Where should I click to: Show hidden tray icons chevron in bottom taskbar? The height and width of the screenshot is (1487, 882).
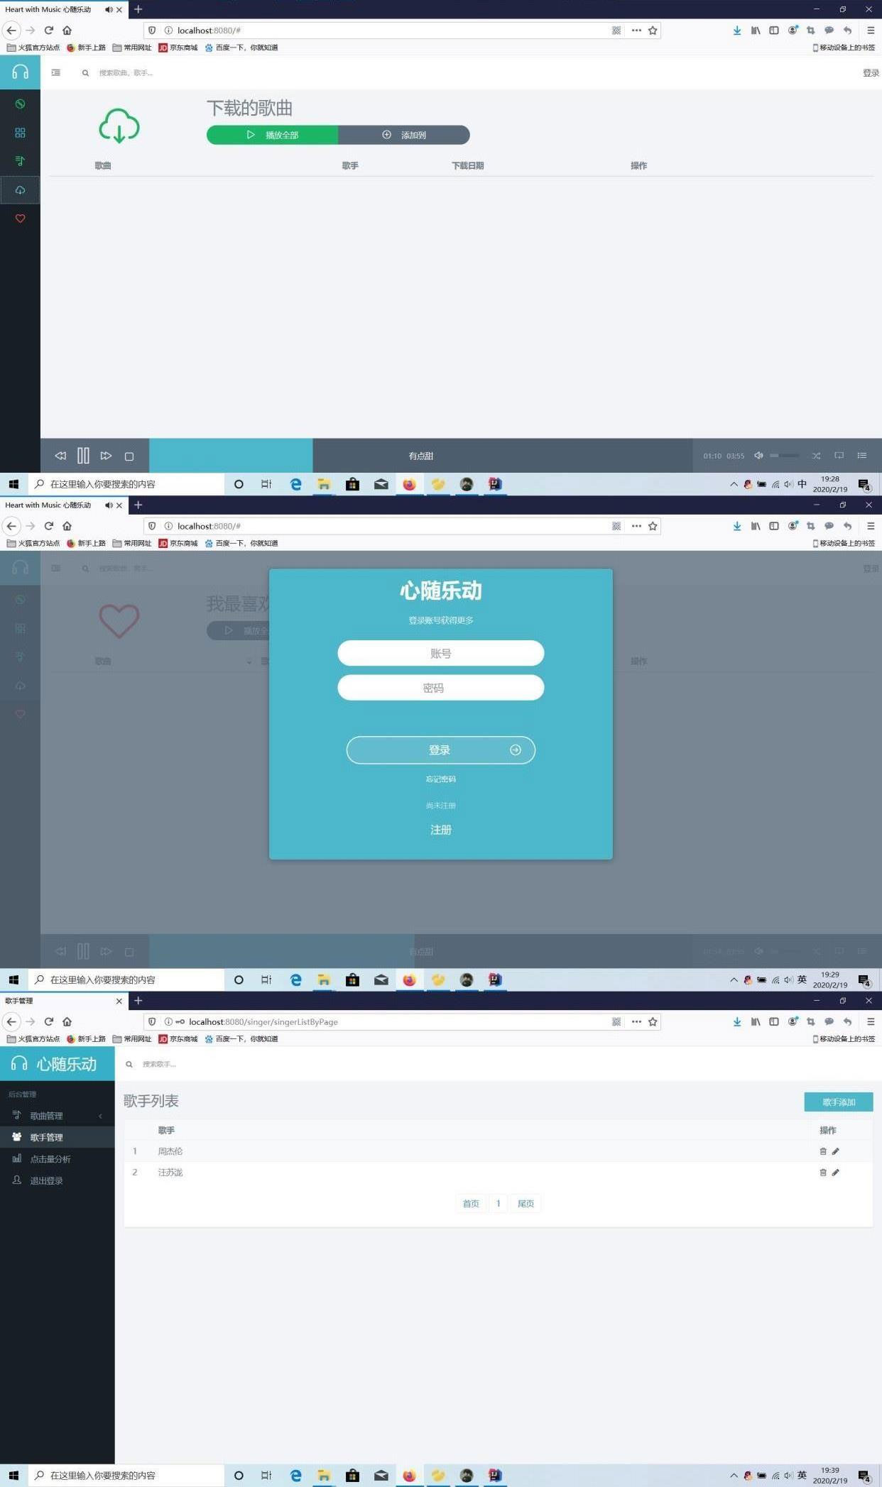(734, 1476)
